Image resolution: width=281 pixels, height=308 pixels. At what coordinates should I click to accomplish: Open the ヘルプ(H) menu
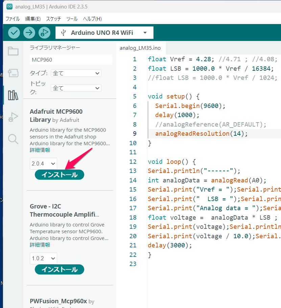coord(92,19)
